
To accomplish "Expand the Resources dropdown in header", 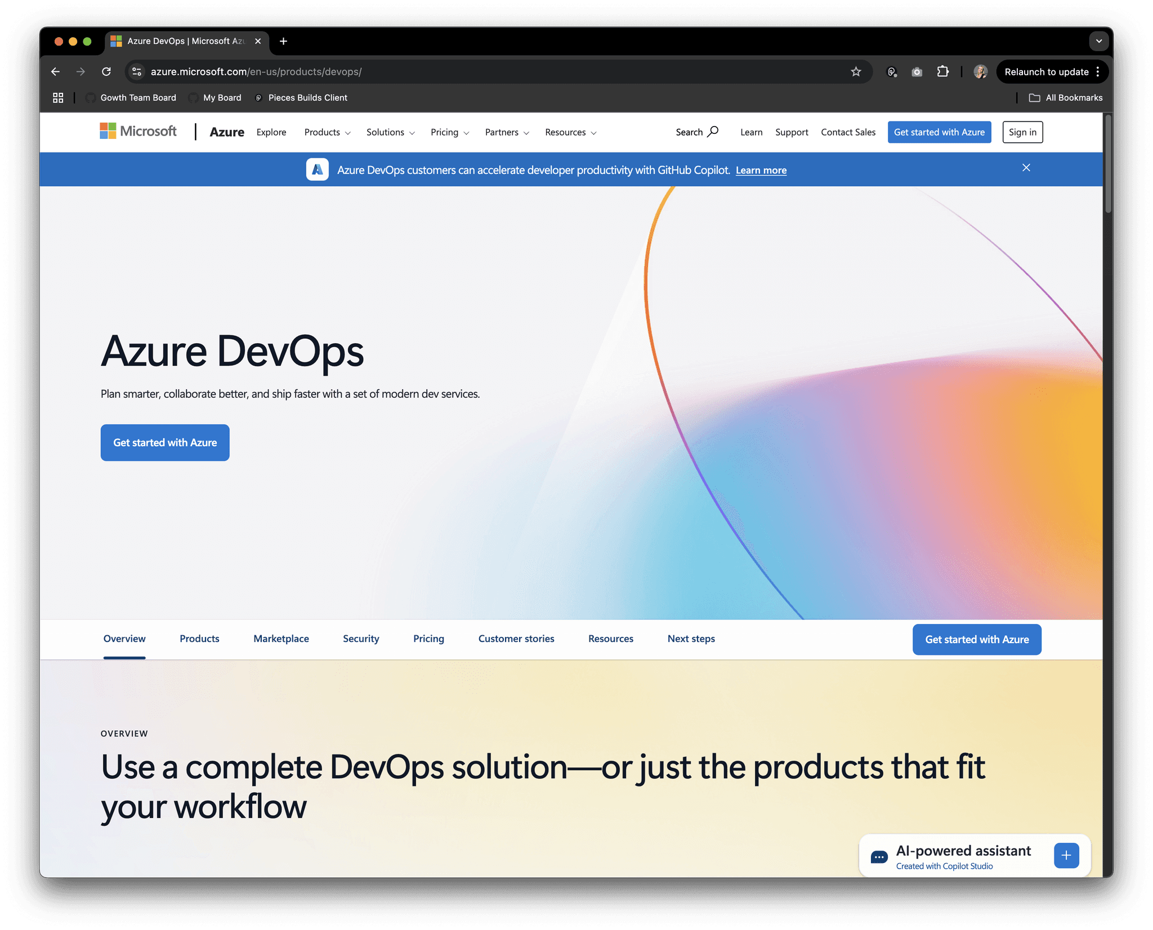I will click(571, 132).
